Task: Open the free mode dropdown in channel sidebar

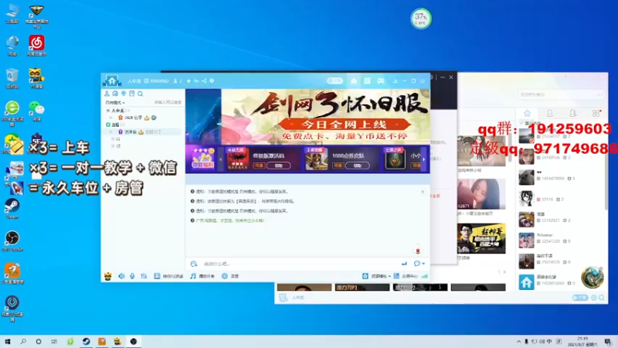Action: click(115, 103)
